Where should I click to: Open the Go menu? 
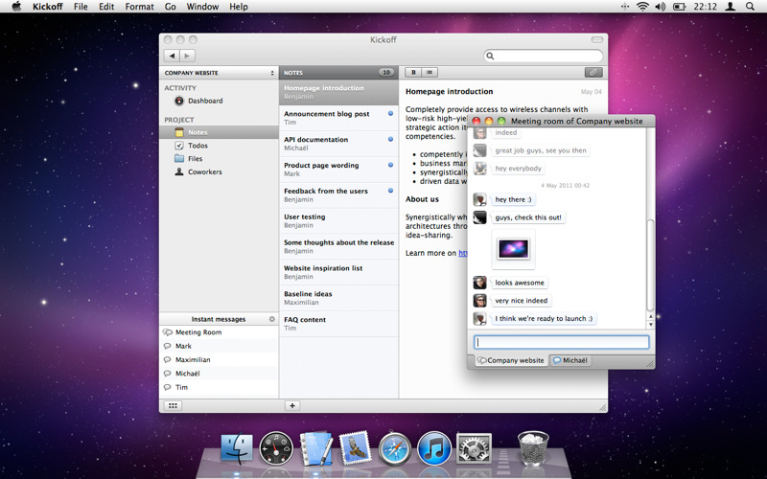point(171,7)
